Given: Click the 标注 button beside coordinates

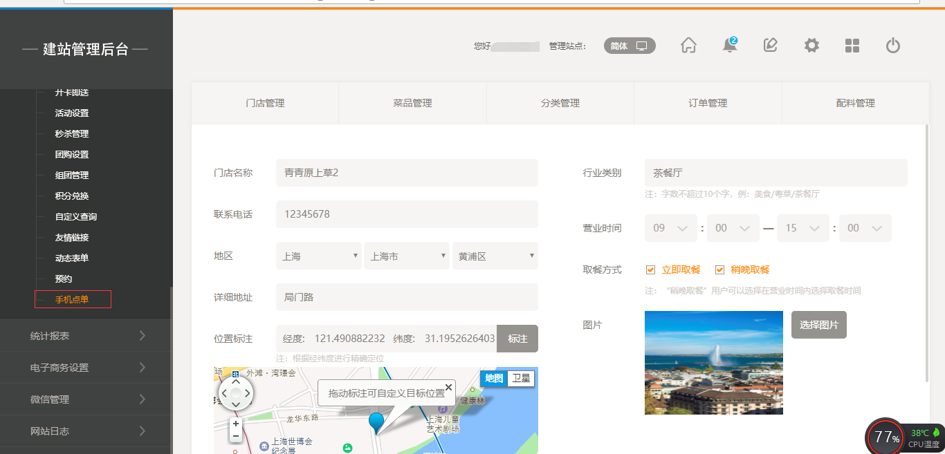Looking at the screenshot, I should coord(517,339).
